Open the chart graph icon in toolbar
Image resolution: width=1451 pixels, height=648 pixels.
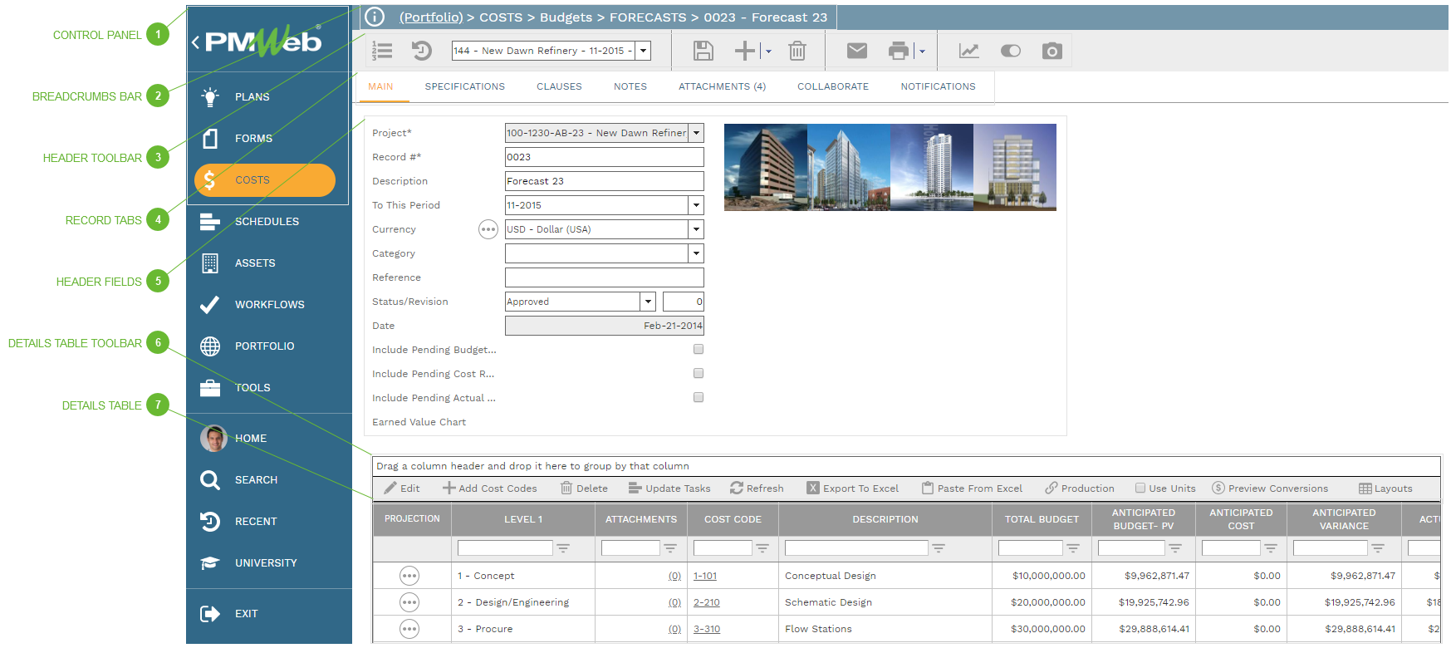pos(968,51)
